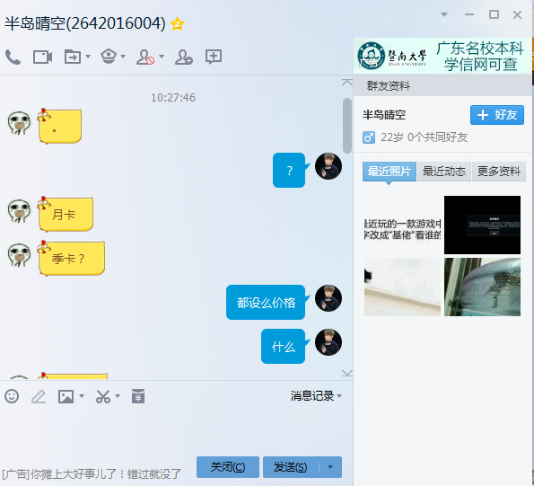Click the 暨南大学 advertisement banner

pos(442,56)
